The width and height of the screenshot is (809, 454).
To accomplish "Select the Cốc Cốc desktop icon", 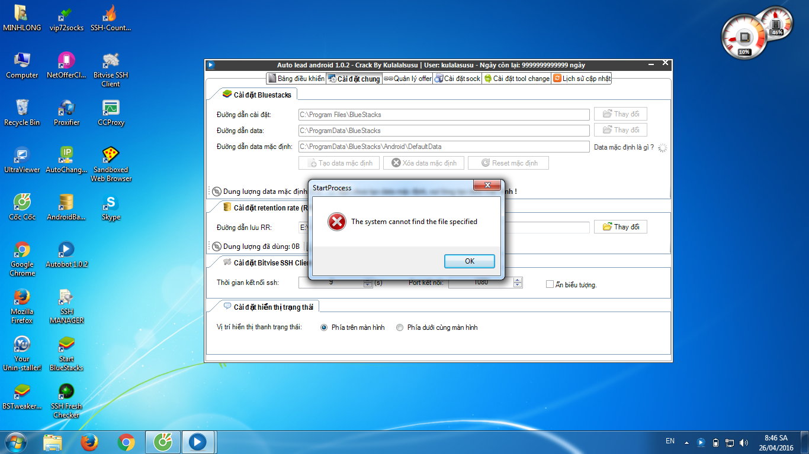I will point(22,207).
